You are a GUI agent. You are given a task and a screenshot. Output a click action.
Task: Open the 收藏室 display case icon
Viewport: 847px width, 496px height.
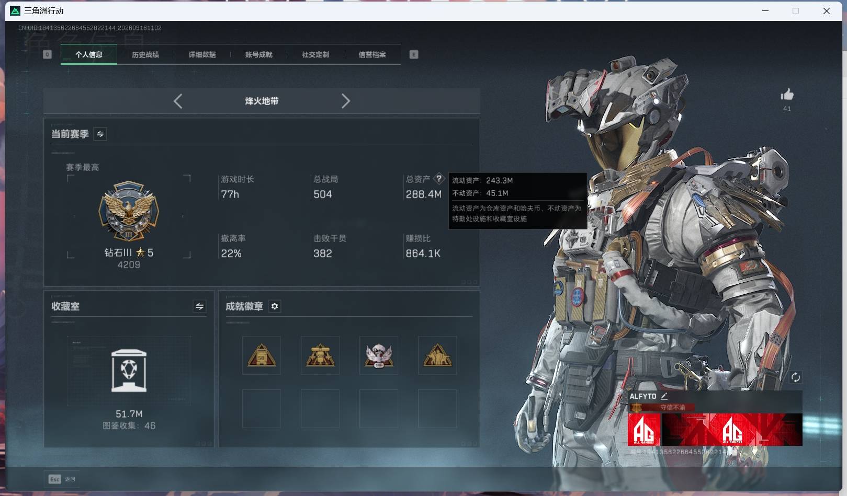click(129, 371)
